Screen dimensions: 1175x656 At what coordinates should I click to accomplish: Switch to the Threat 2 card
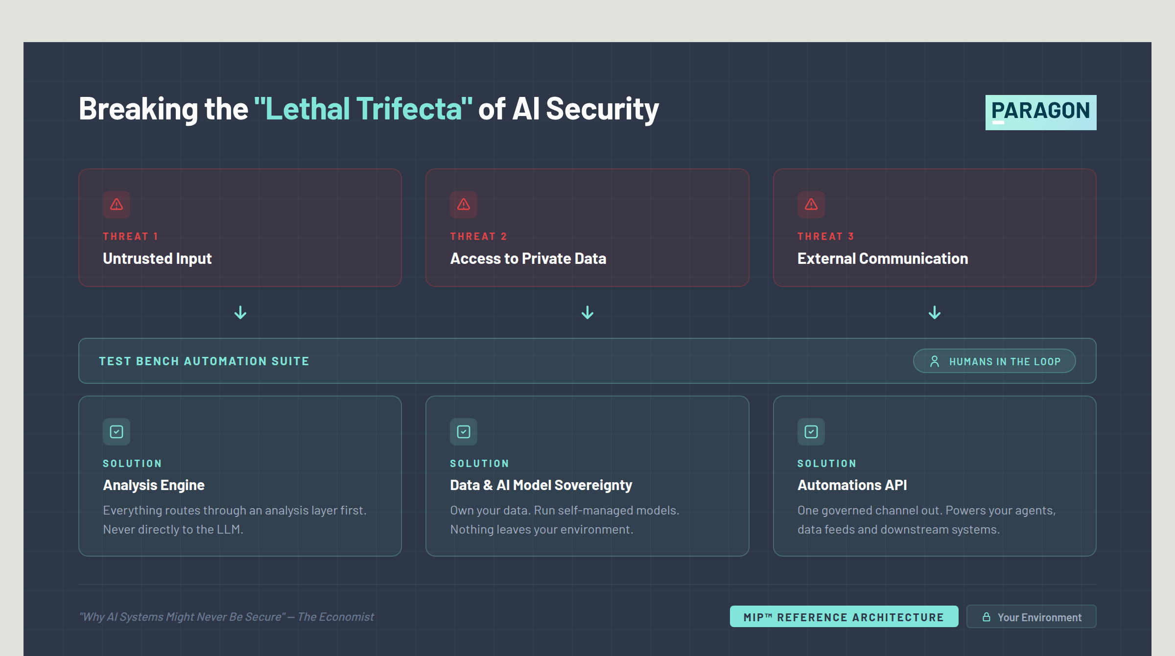587,228
